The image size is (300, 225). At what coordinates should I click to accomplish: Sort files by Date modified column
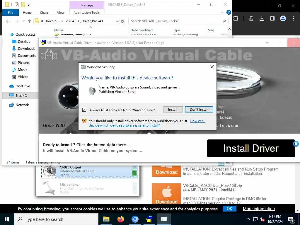tap(142, 30)
